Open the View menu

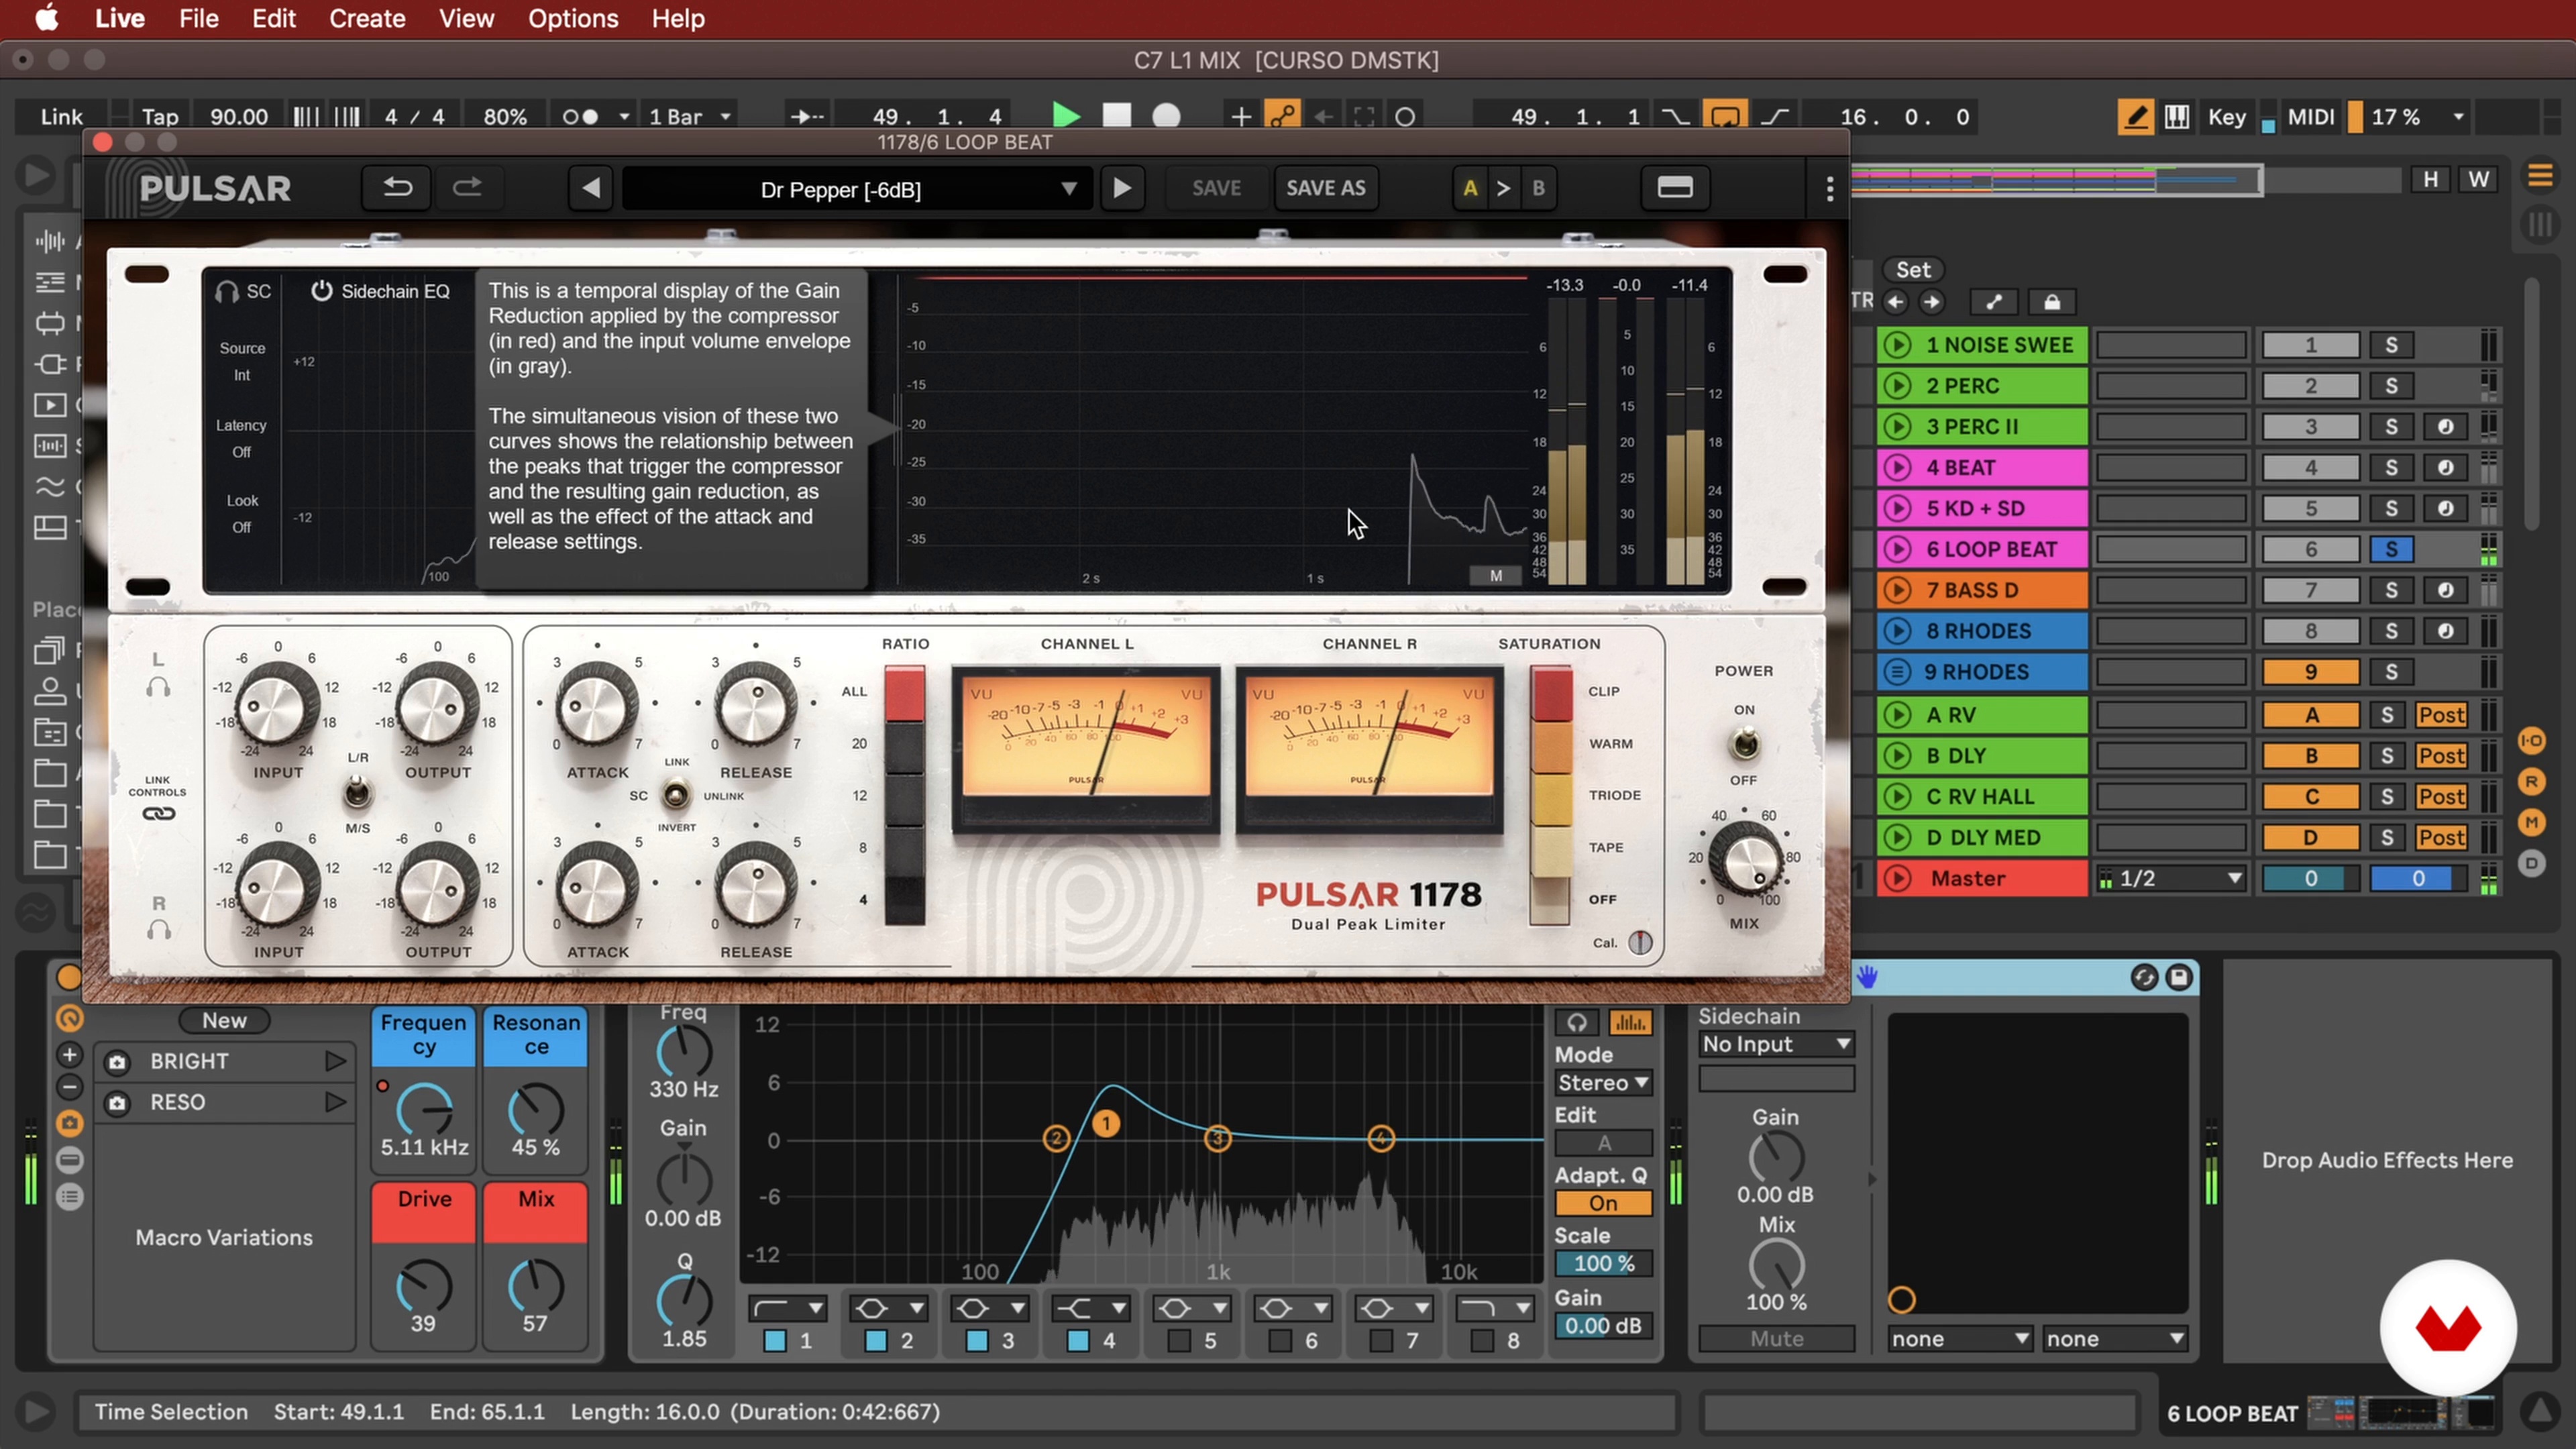[466, 18]
